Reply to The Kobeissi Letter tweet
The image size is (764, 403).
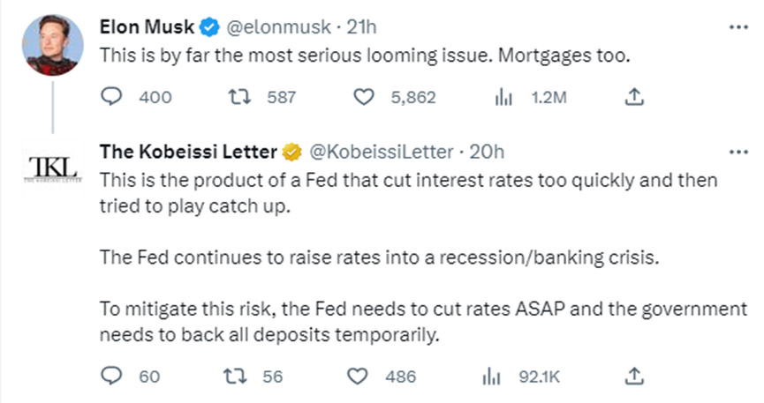click(x=111, y=377)
